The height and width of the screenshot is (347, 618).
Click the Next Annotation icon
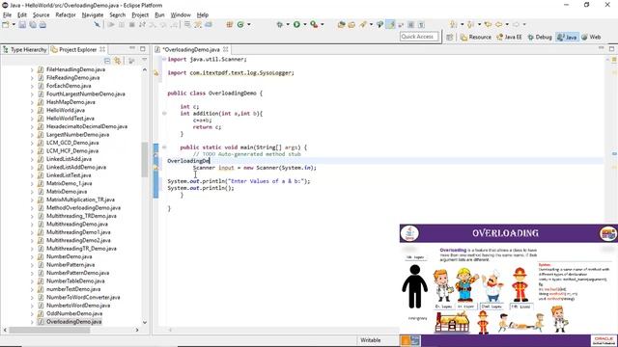point(454,24)
